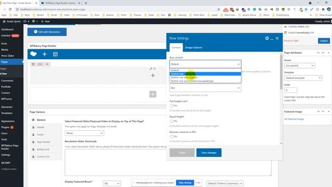Screen dimensions: 332x187
Task: Open the Row Settings gear icon
Action: click(x=267, y=38)
